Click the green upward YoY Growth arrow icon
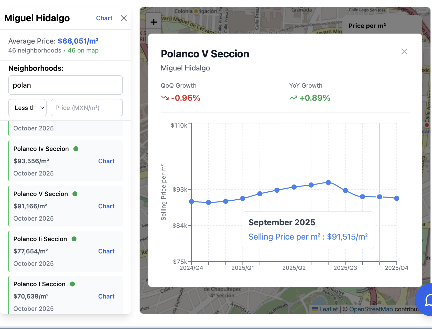The image size is (432, 329). click(x=293, y=98)
